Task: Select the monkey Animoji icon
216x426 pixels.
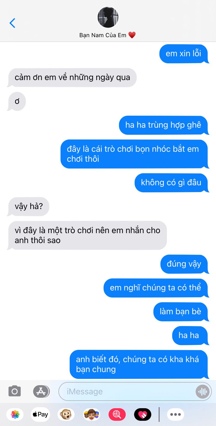Action: (x=66, y=414)
